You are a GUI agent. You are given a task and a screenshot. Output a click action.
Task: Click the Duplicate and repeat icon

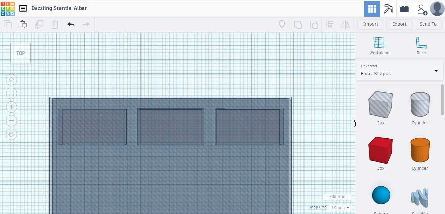point(39,24)
